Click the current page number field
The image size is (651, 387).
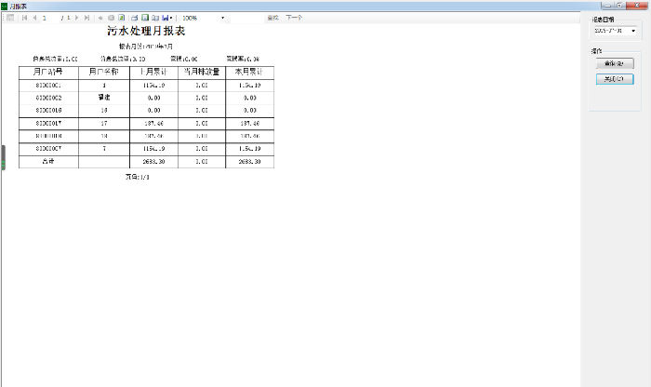click(x=50, y=18)
